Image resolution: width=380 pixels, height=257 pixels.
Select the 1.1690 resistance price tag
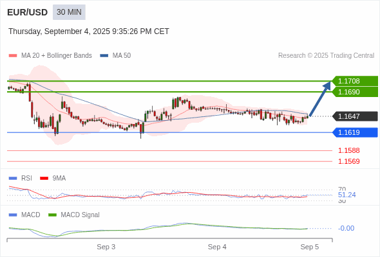(x=355, y=92)
